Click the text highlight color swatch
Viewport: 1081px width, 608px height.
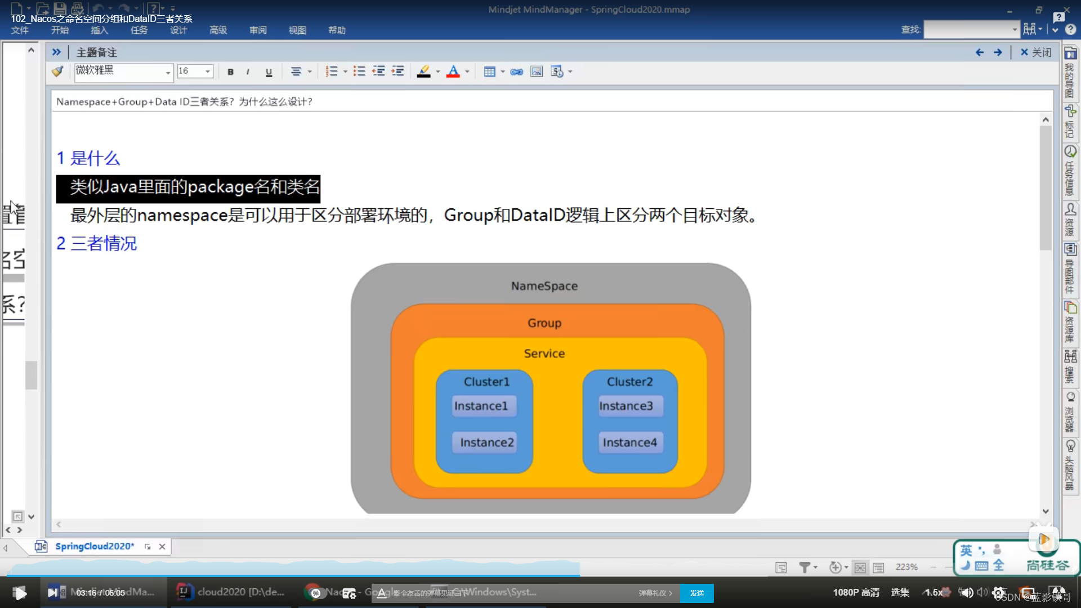point(424,71)
